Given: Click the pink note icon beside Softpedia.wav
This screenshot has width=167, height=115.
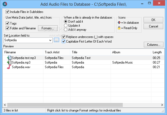Looking at the screenshot, I should click(x=9, y=67).
